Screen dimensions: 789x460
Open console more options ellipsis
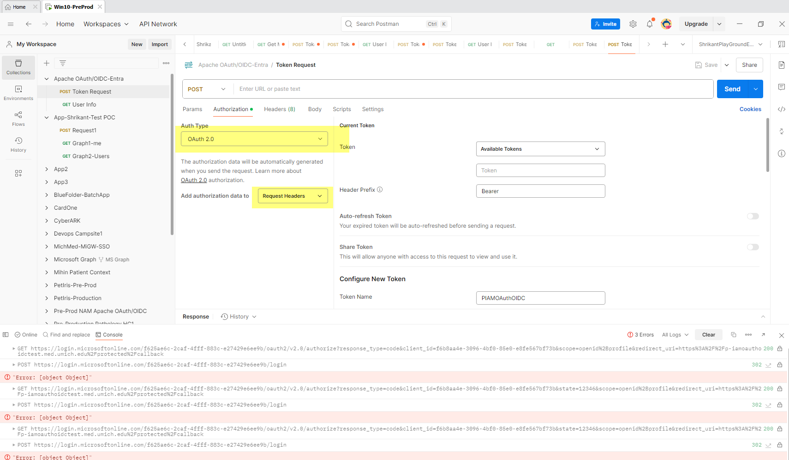click(748, 335)
